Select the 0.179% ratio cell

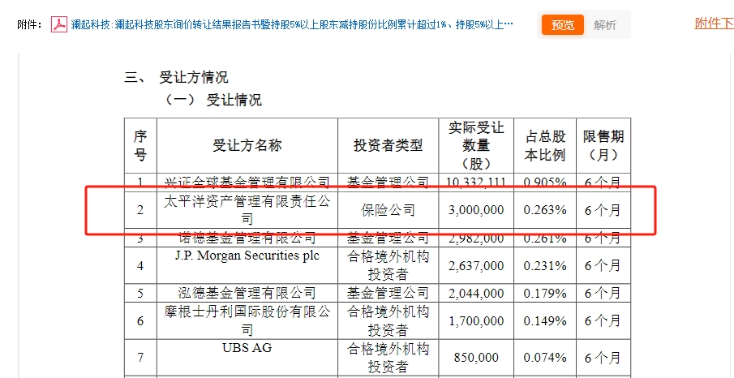[x=545, y=293]
